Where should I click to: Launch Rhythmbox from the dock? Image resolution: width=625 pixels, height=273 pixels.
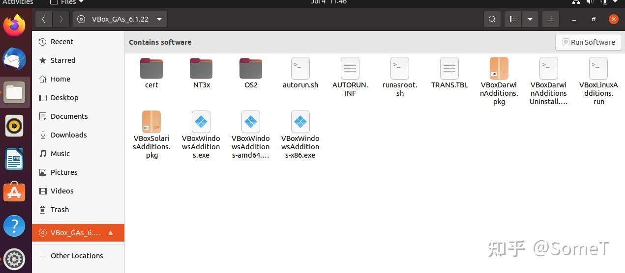tap(14, 126)
